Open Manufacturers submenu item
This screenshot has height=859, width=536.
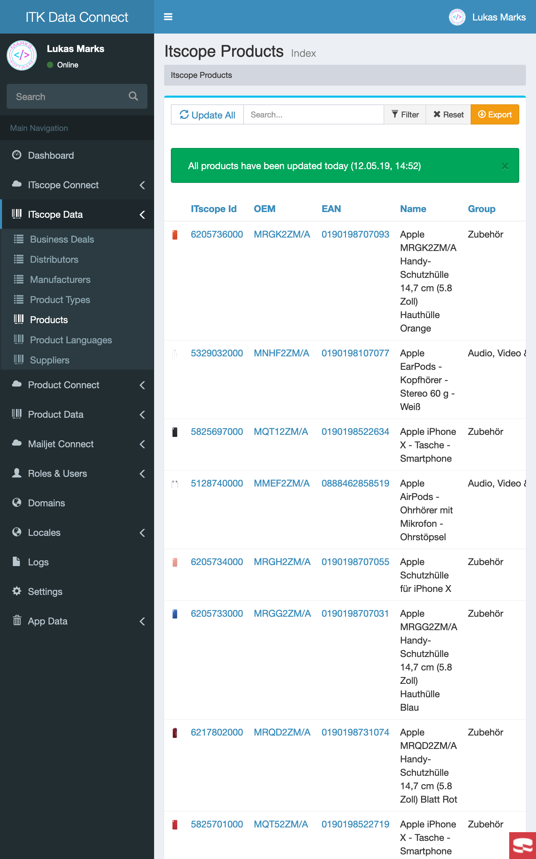(x=77, y=280)
